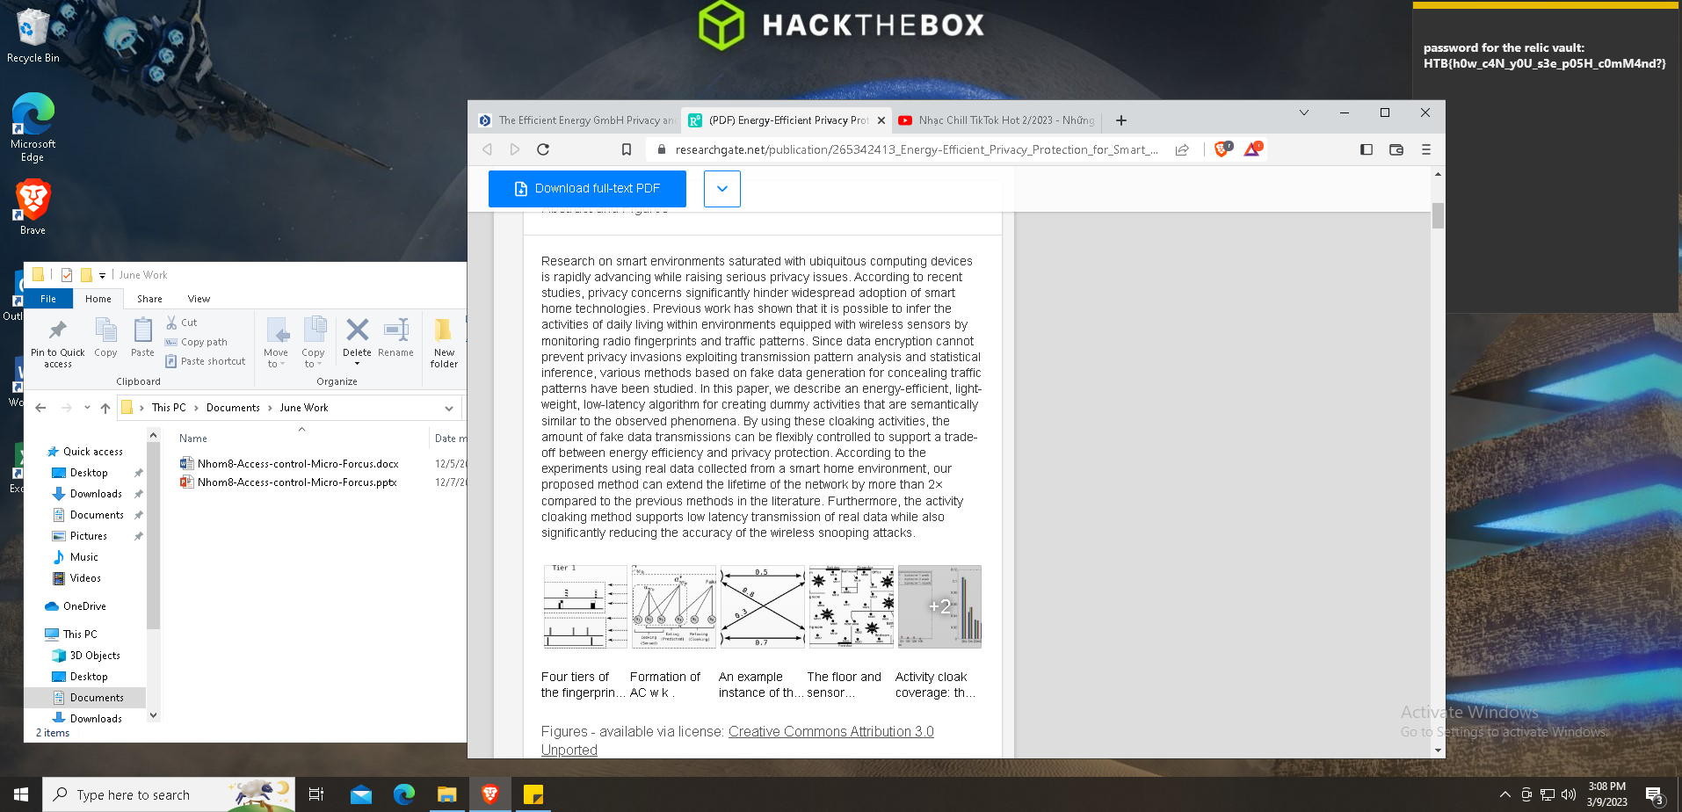
Task: Open the Activity cloak coverage figure thumbnail
Action: (939, 606)
